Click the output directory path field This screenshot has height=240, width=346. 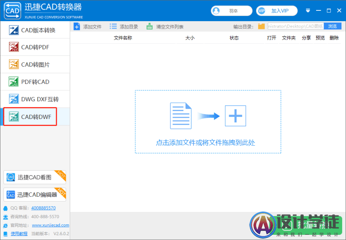(x=296, y=26)
